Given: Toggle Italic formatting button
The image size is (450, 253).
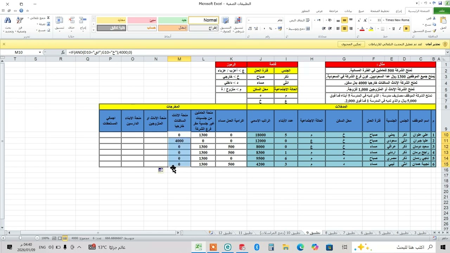Looking at the screenshot, I should pyautogui.click(x=400, y=28).
